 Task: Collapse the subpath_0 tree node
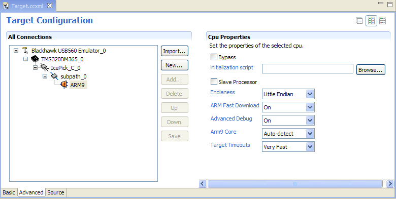(45, 76)
